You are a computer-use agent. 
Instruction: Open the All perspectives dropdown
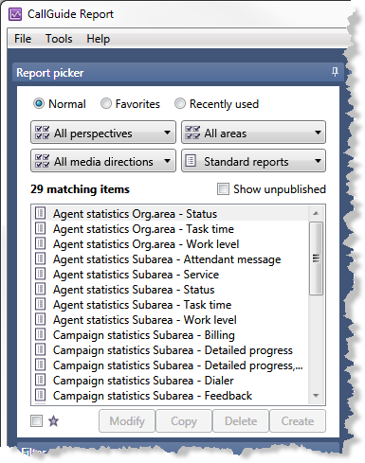click(x=103, y=133)
